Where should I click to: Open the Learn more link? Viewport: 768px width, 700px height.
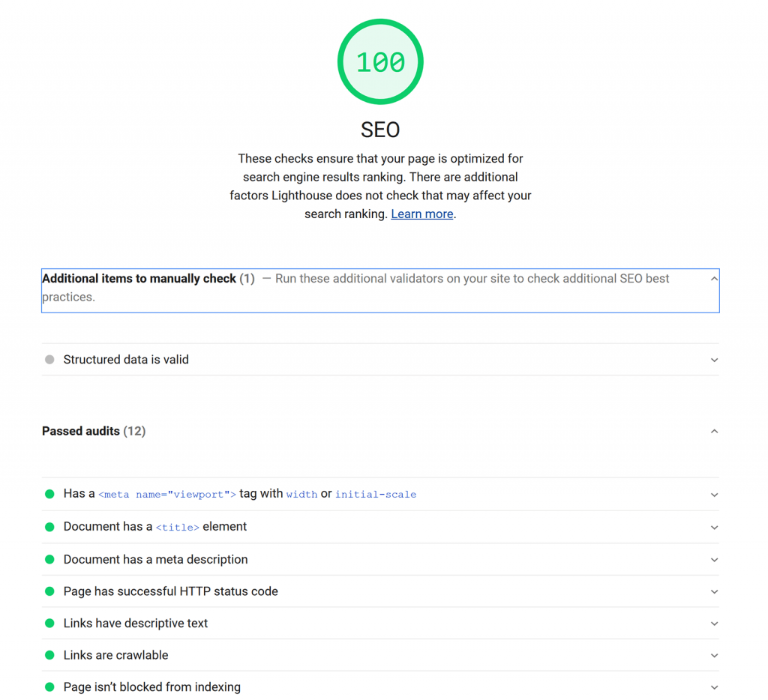(421, 214)
